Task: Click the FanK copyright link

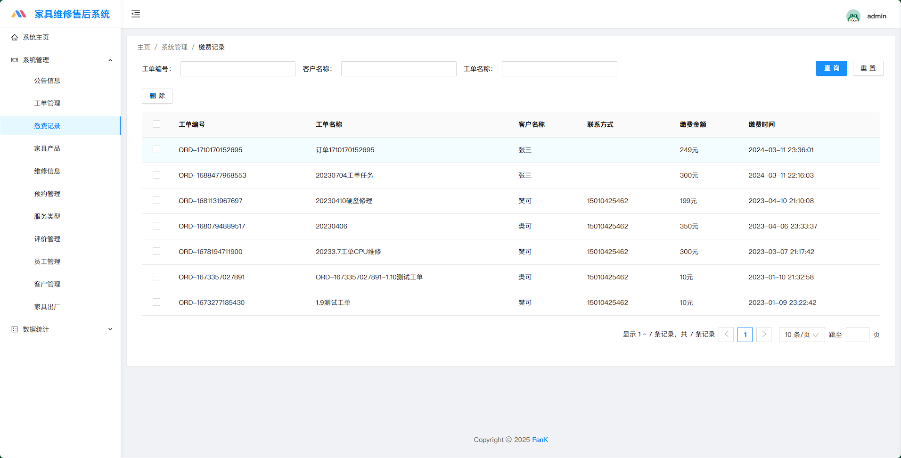Action: (x=540, y=440)
